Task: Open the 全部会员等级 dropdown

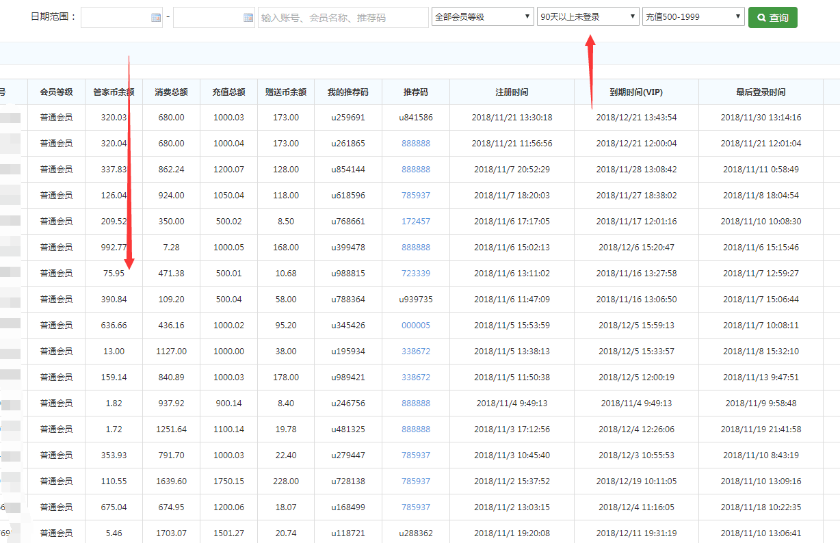Action: click(483, 17)
